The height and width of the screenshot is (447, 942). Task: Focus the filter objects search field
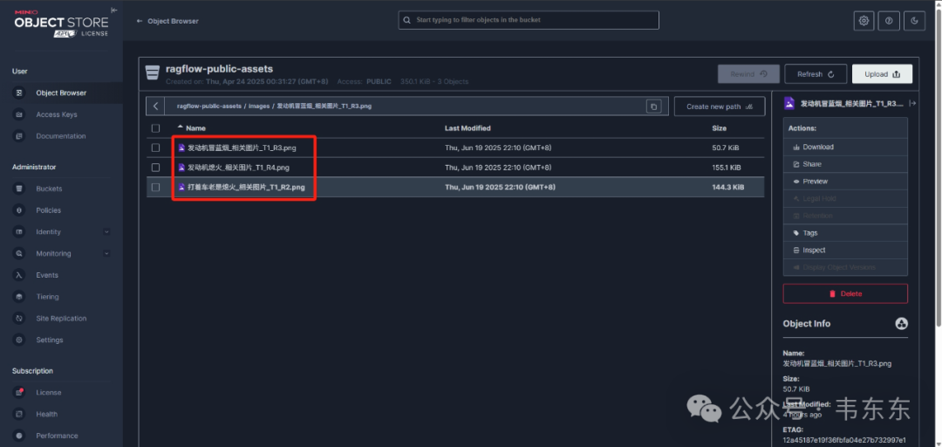(x=529, y=20)
